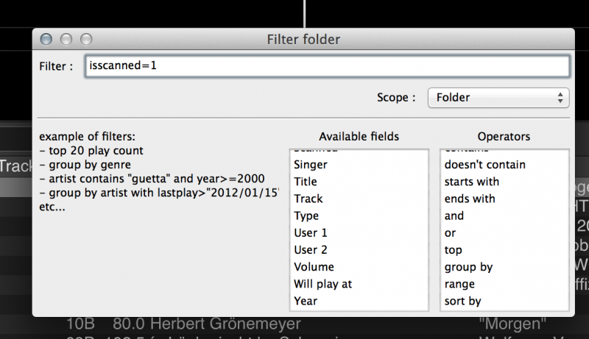589x339 pixels.
Task: Choose "starts with" operator
Action: 472,182
